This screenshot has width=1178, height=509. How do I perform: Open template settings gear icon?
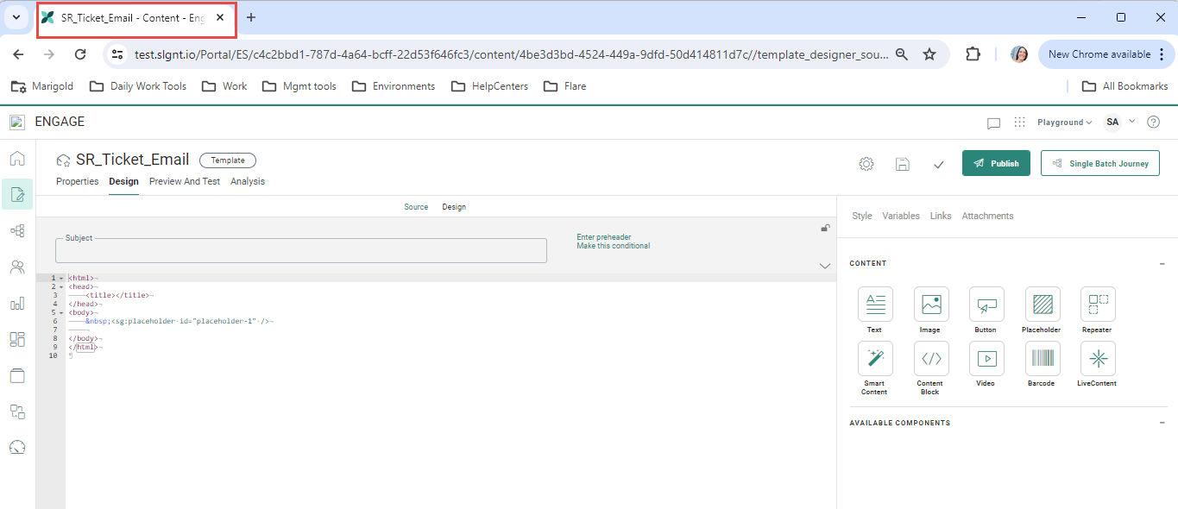click(866, 164)
